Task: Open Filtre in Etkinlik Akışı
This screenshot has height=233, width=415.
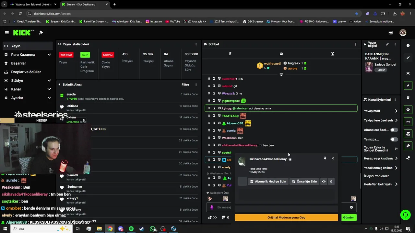Action: 185,85
